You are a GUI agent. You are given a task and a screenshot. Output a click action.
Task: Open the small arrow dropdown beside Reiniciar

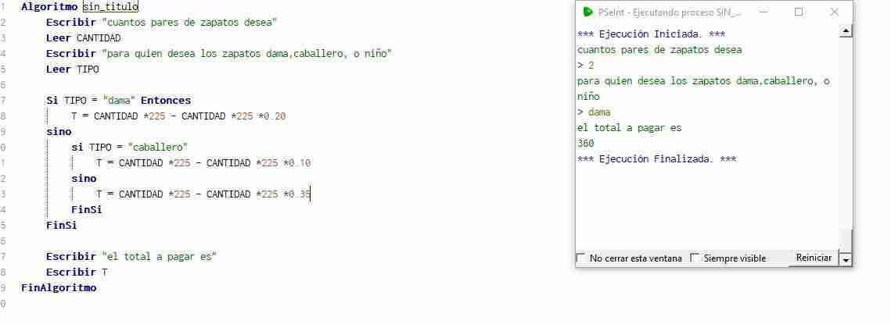(846, 259)
